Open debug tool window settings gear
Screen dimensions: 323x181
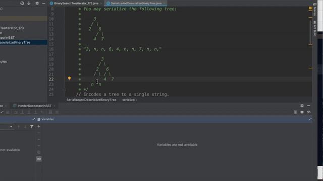(x=302, y=106)
